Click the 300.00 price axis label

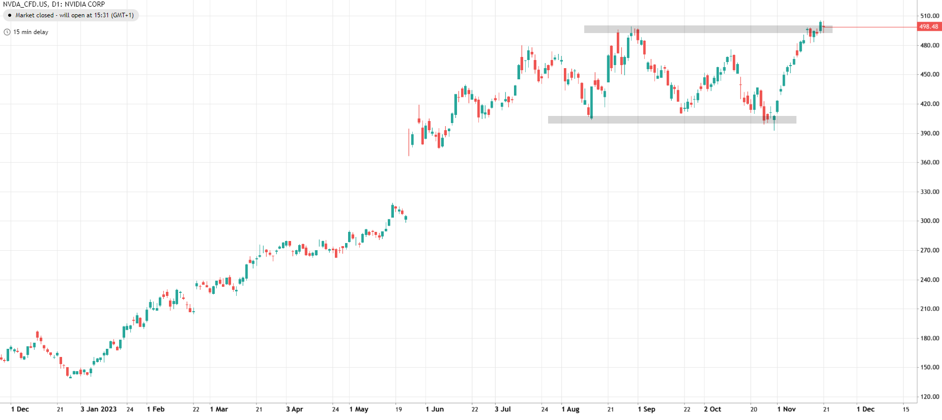click(930, 221)
